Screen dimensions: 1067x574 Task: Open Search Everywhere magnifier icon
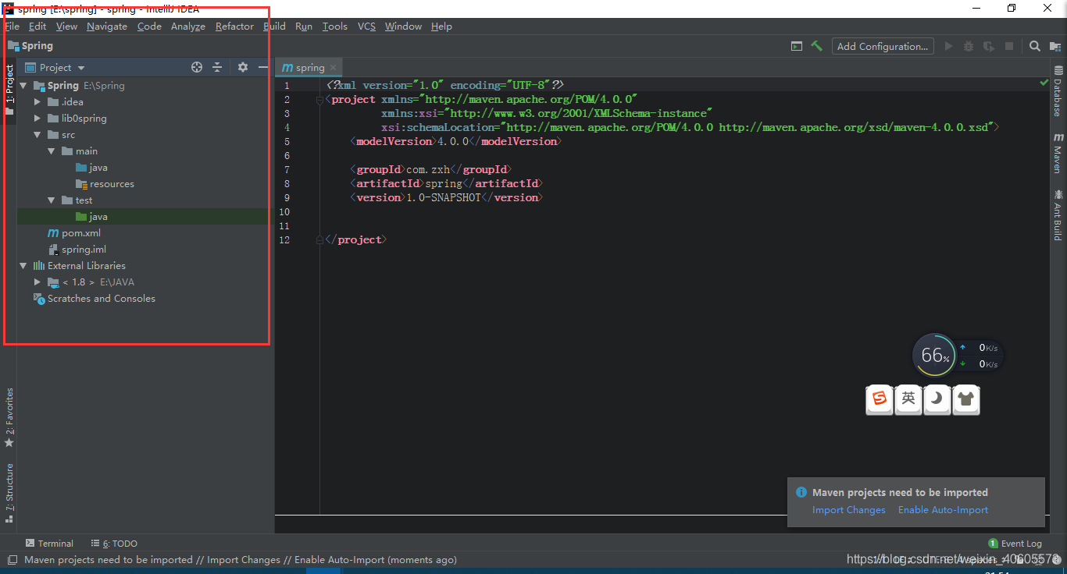click(1034, 46)
